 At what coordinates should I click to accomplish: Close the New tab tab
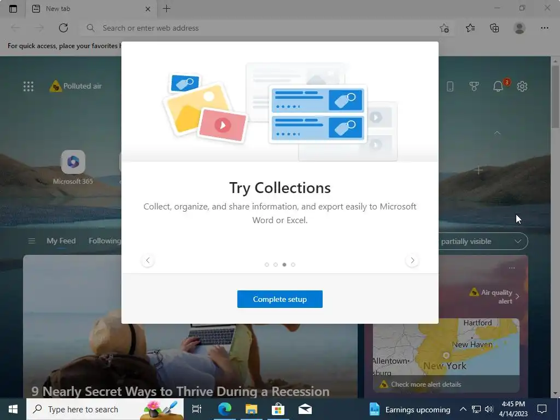tap(148, 9)
